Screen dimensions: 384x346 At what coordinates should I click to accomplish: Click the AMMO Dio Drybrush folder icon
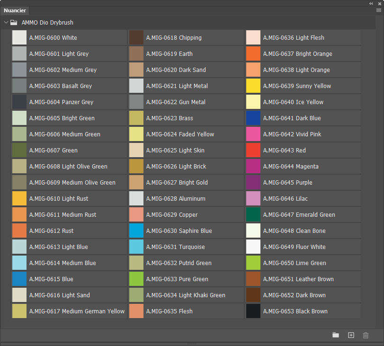(14, 23)
